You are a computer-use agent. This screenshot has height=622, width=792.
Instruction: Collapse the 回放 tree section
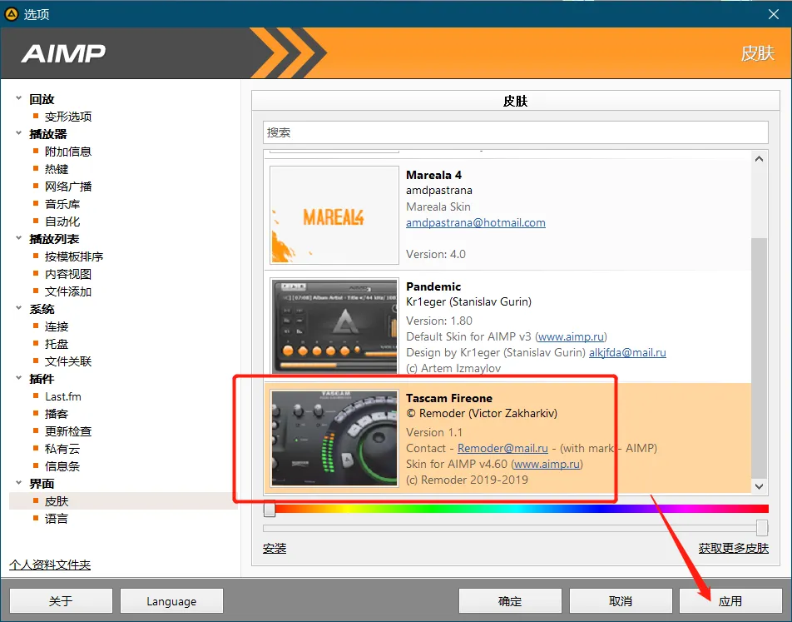18,98
